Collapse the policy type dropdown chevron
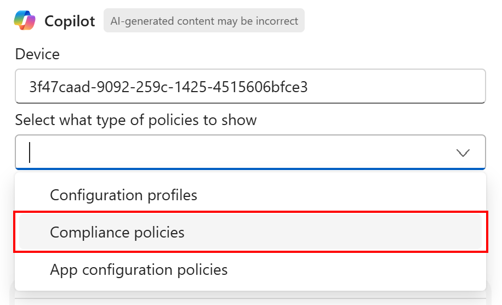This screenshot has width=502, height=305. 463,152
